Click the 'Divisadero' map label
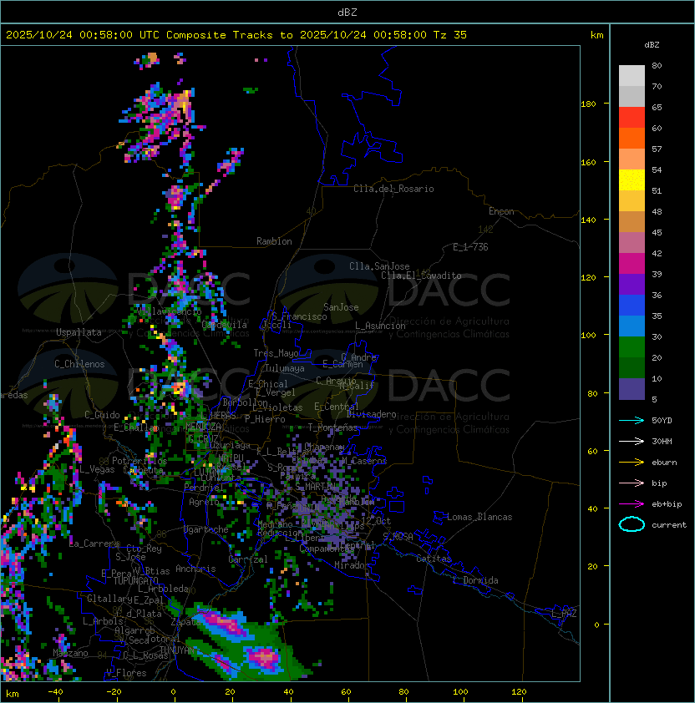The image size is (695, 703). (x=372, y=414)
